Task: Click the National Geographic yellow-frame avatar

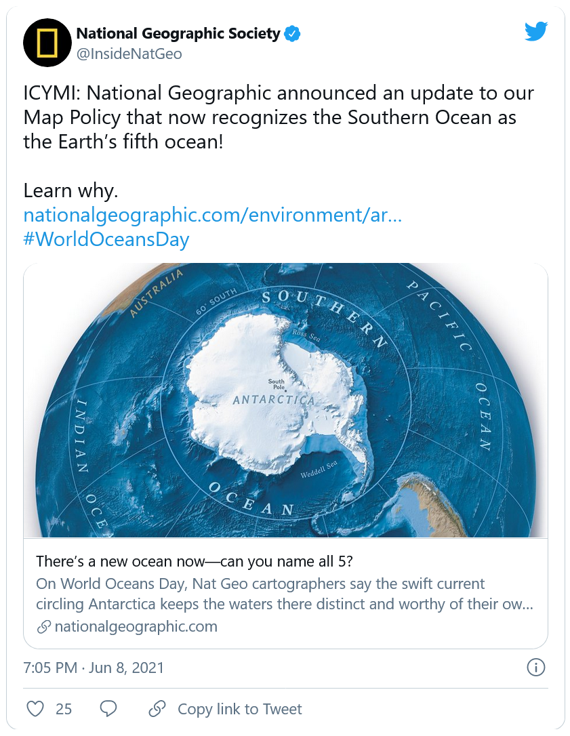Action: (x=47, y=43)
